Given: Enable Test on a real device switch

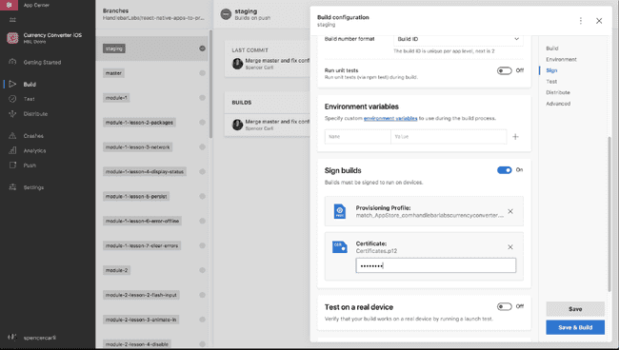Looking at the screenshot, I should tap(504, 306).
